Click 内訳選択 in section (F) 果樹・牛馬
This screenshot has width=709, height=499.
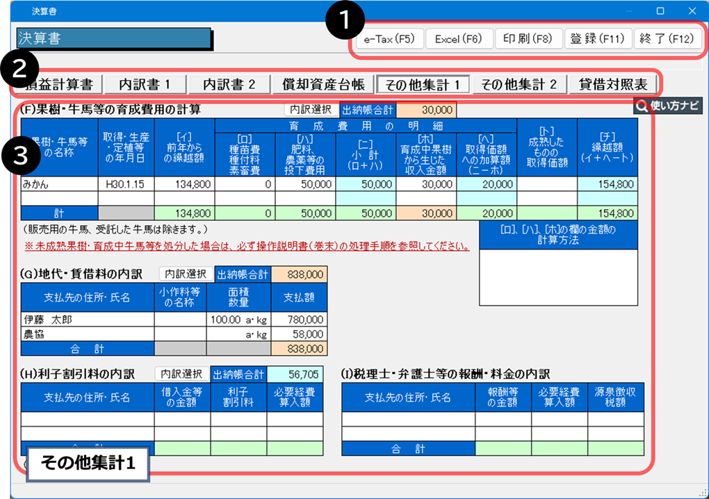(310, 109)
